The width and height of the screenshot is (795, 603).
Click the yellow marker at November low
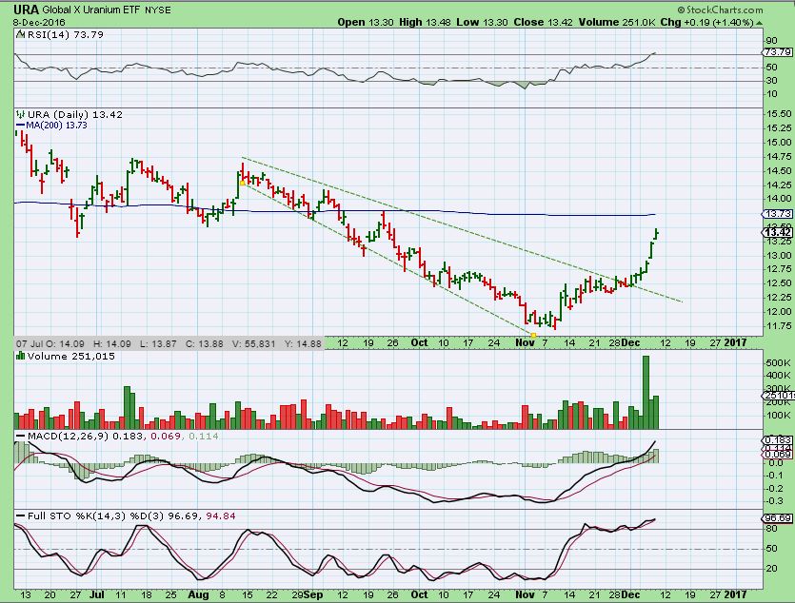pos(533,334)
